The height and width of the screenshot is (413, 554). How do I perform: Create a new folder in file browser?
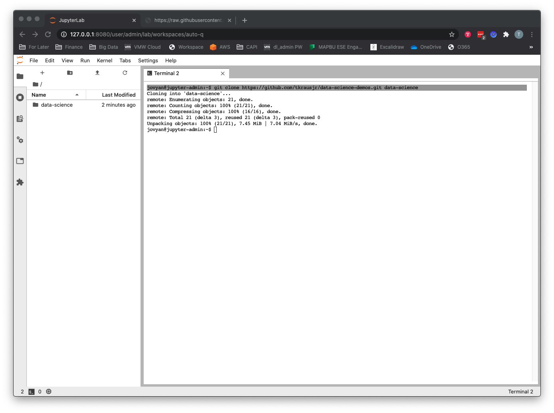[x=70, y=73]
